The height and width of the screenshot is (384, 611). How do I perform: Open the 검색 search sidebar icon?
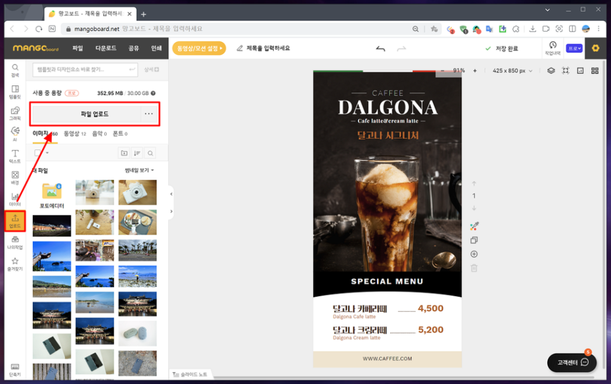[15, 70]
